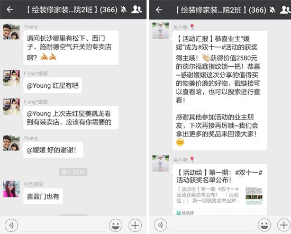Tap the 【活动汇报】 announcement message bubble
291x234 pixels.
pyautogui.click(x=220, y=91)
